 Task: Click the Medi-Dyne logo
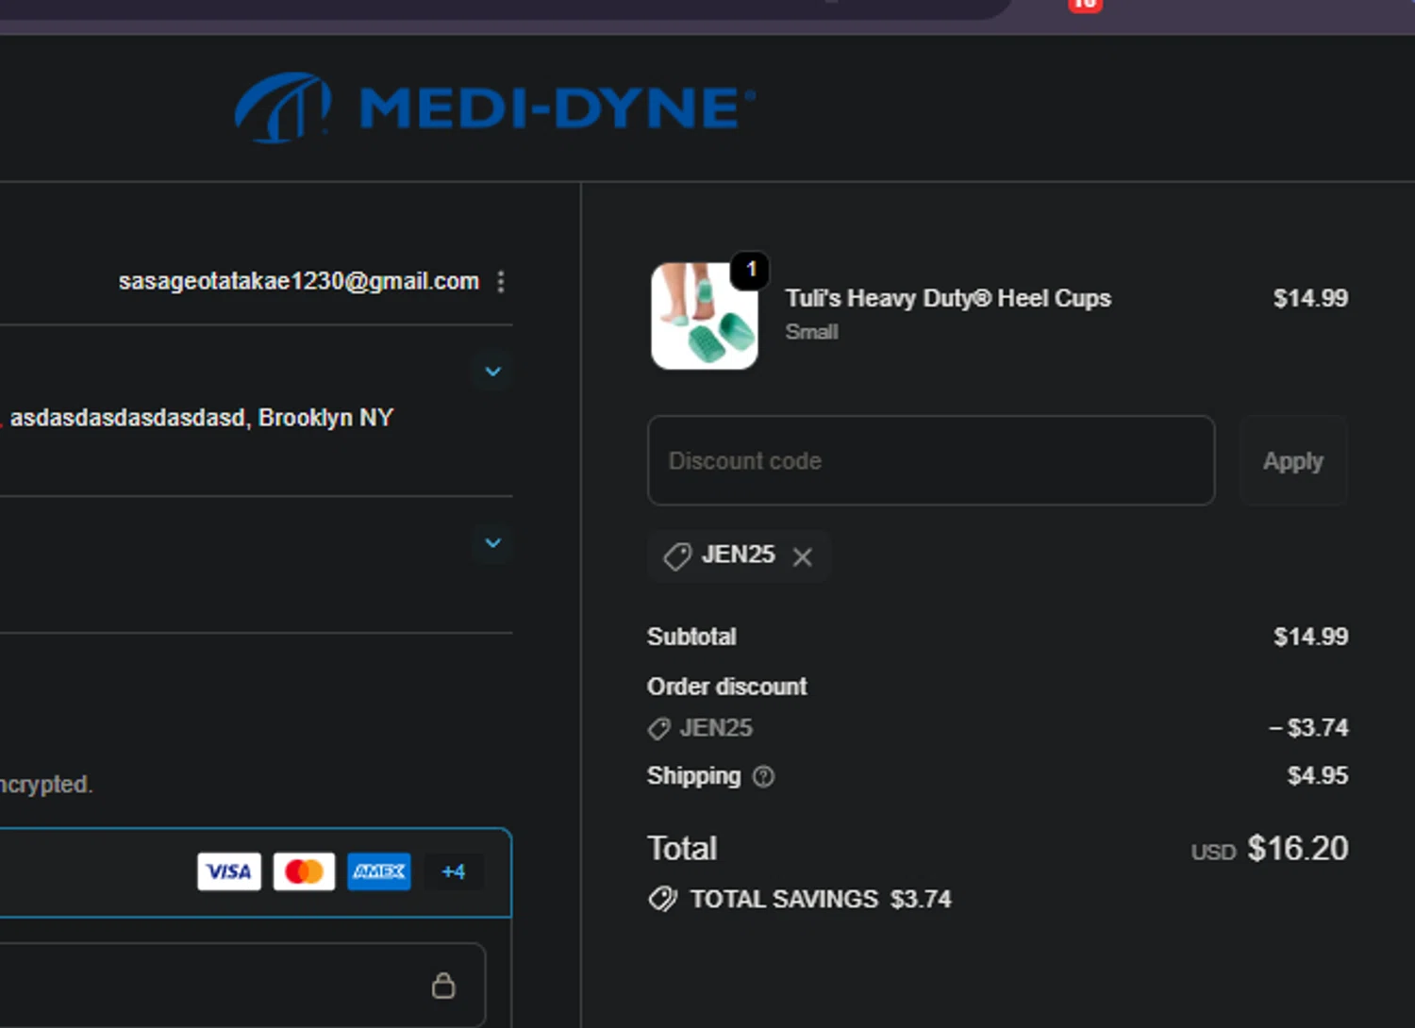(x=495, y=107)
